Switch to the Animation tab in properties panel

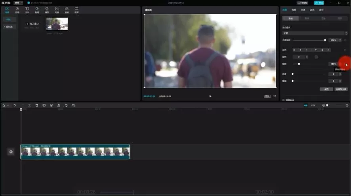pyautogui.click(x=312, y=9)
